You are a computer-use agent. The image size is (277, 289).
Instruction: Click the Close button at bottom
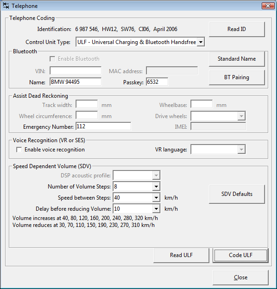pos(240,277)
